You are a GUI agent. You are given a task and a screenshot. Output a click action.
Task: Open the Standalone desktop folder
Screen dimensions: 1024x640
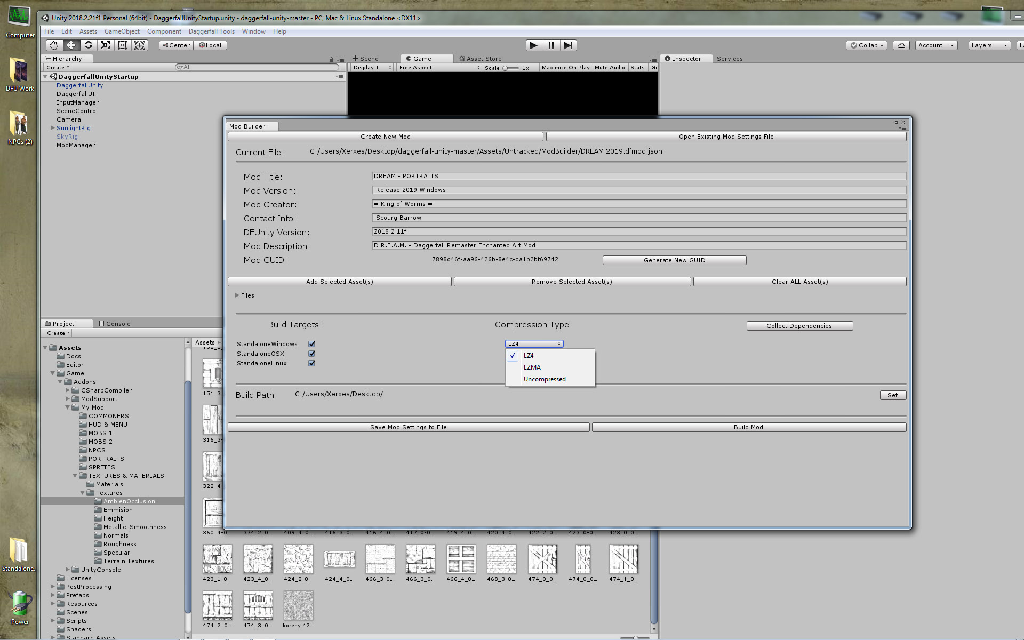19,555
